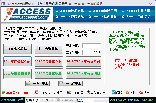
Task: Click the star before Access培训教程
Action: [90, 16]
